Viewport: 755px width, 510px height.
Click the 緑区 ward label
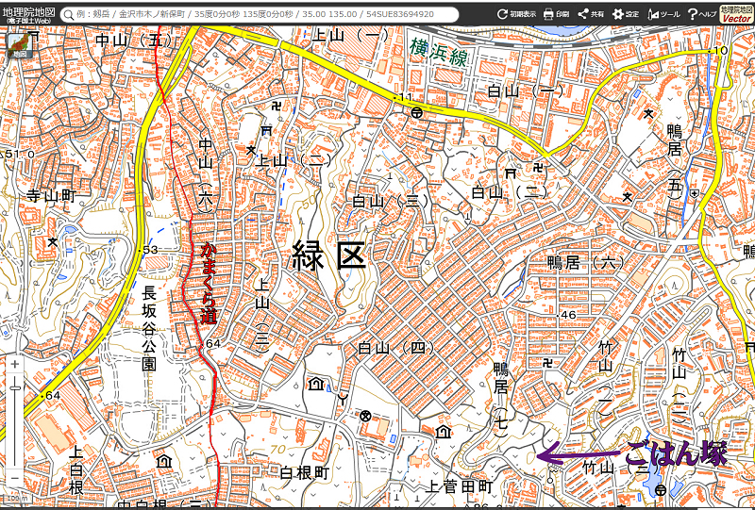pyautogui.click(x=329, y=255)
